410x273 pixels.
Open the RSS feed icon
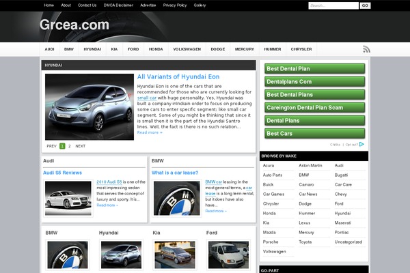point(366,49)
